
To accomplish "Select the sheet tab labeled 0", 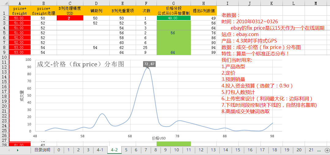I will 59,150.
